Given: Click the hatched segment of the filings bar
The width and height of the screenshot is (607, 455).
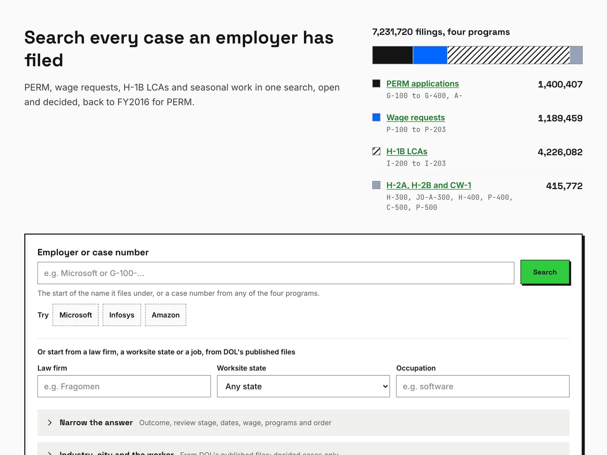Looking at the screenshot, I should [x=509, y=55].
